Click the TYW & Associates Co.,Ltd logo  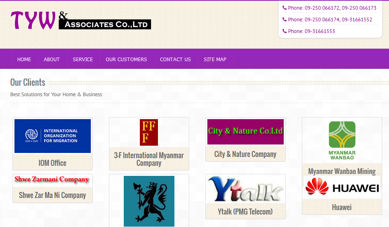tap(81, 21)
